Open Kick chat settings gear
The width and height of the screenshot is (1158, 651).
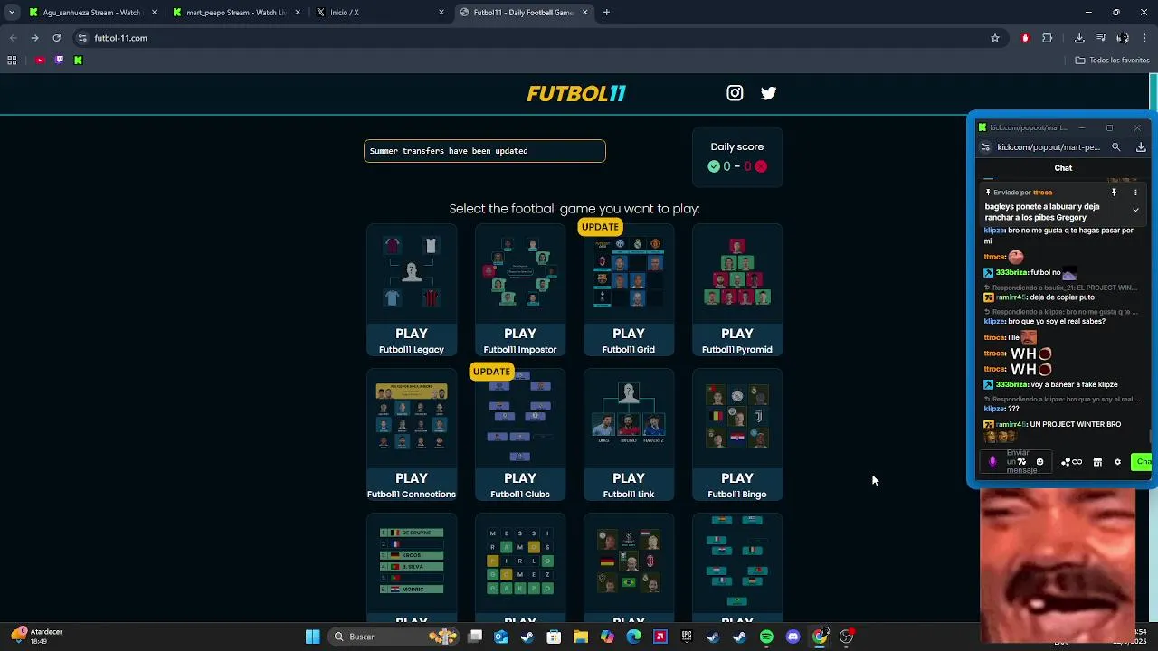click(x=1117, y=462)
